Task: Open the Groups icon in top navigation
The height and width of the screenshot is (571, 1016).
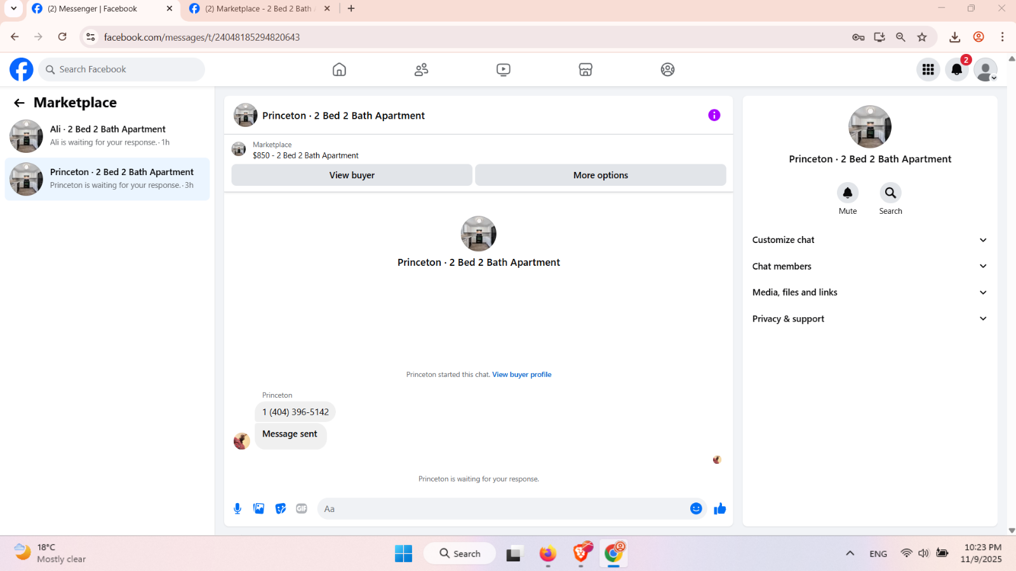Action: coord(667,69)
